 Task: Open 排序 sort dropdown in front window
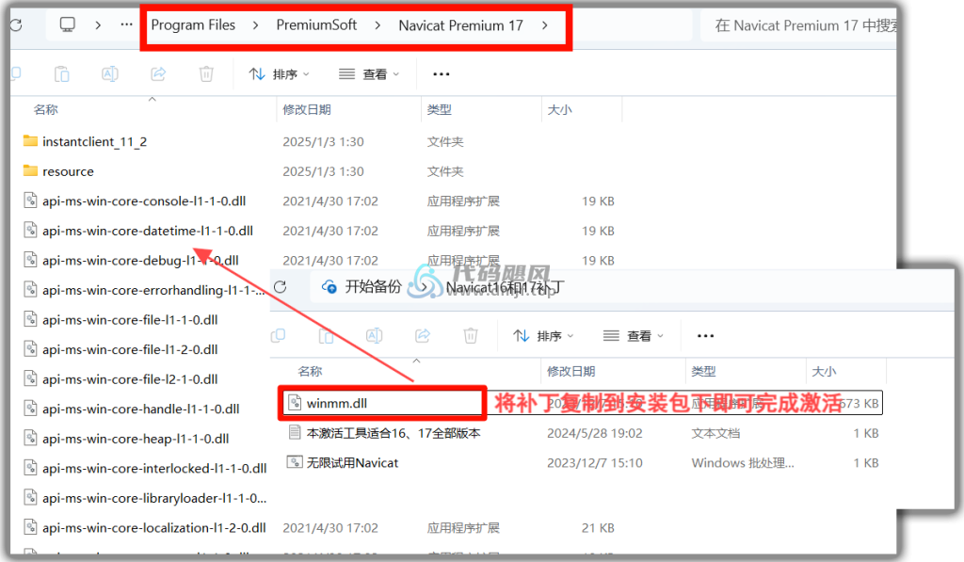coord(543,336)
